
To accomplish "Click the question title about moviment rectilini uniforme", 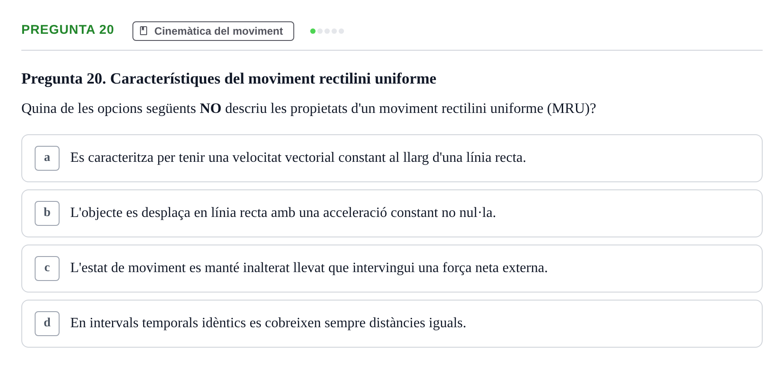I will (229, 79).
